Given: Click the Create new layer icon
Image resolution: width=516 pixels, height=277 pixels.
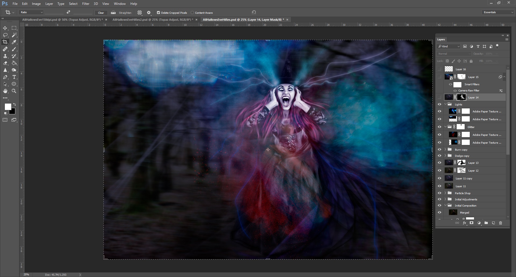Looking at the screenshot, I should pyautogui.click(x=493, y=223).
